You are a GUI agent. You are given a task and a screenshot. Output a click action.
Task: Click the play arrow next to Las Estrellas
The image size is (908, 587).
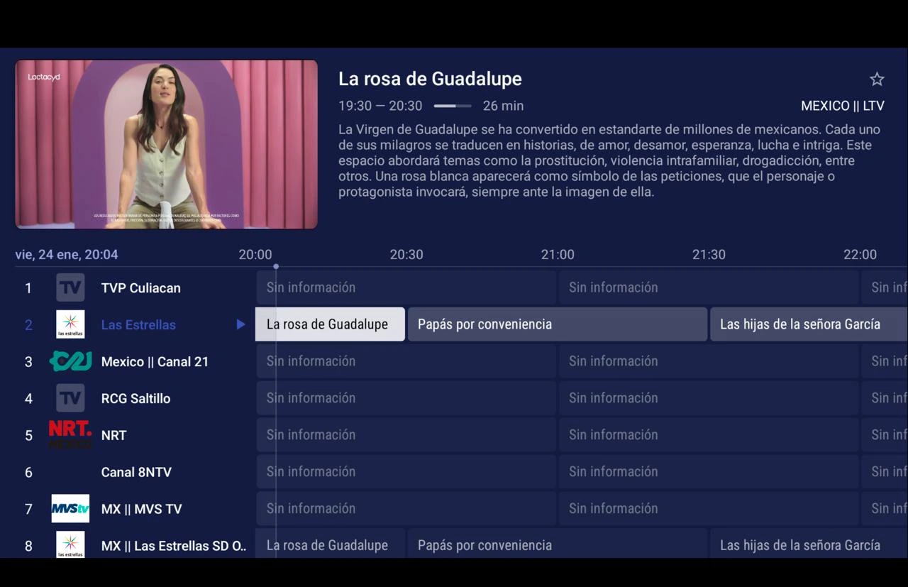(240, 324)
